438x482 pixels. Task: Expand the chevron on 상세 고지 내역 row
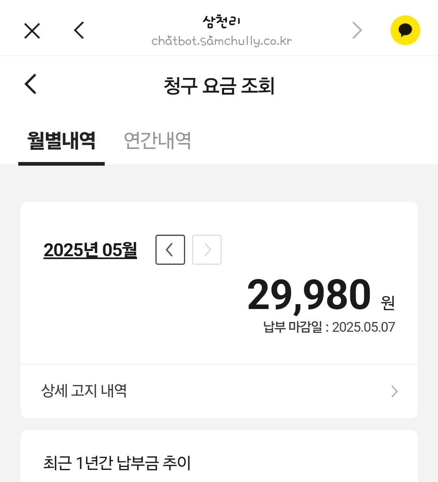394,391
